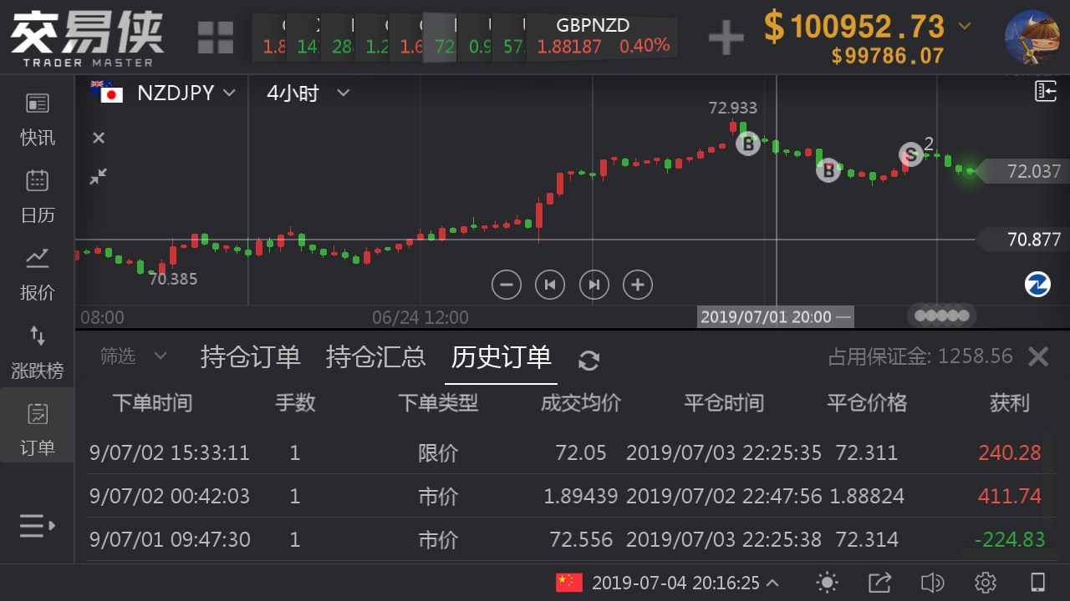The height and width of the screenshot is (601, 1070).
Task: Open the 4小时 timeframe dropdown
Action: point(343,93)
